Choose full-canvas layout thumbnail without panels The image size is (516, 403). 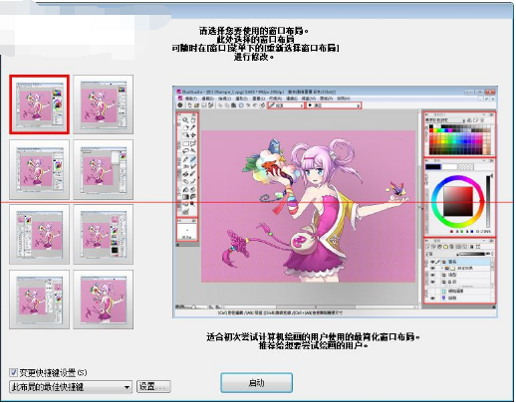104,300
